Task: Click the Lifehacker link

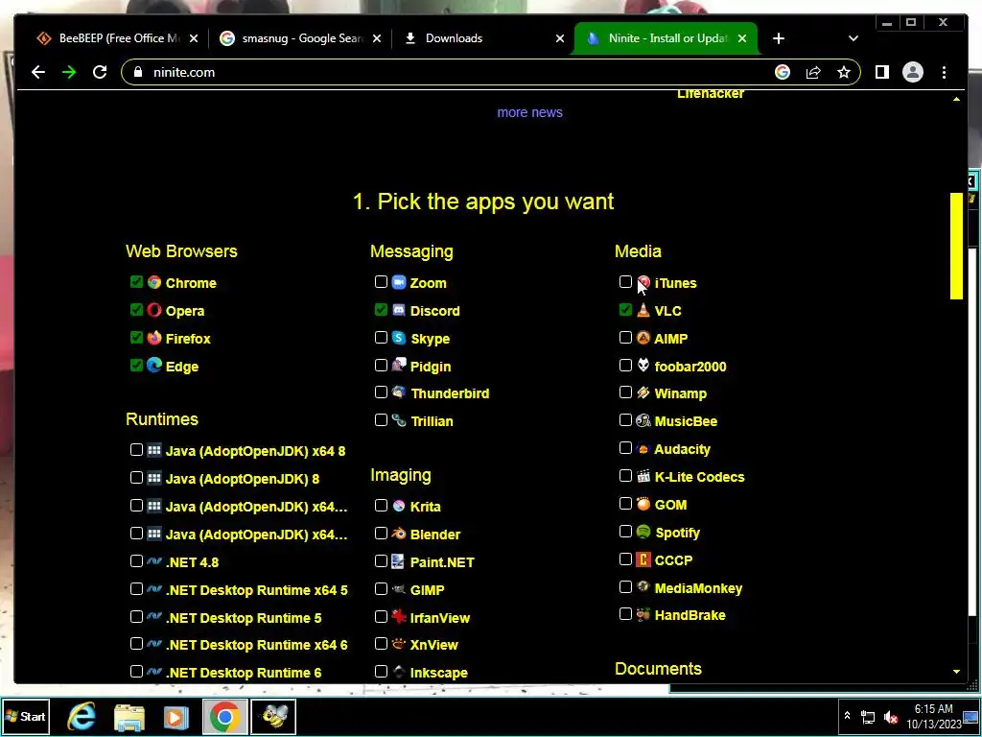Action: 711,94
